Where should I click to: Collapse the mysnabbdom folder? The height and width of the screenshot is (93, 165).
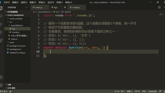9,25
